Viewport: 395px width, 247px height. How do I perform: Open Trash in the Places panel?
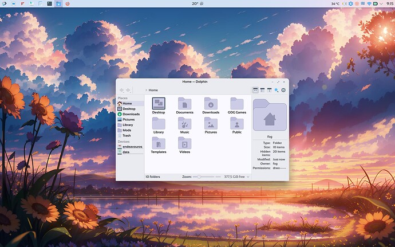click(131, 135)
